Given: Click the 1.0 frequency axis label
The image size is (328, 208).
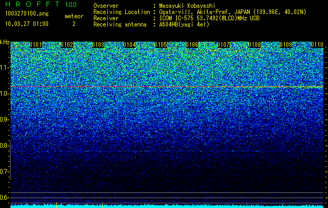Looking at the screenshot, I should click(x=5, y=94).
